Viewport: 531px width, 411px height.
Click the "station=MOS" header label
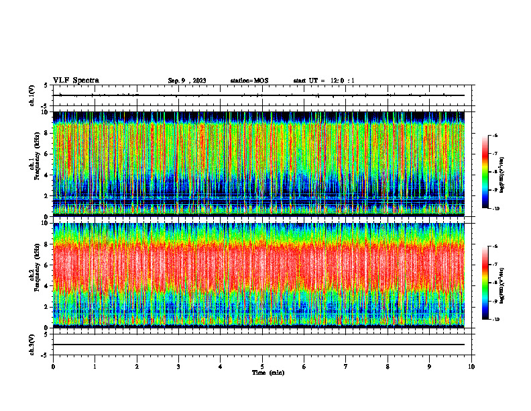(x=249, y=81)
